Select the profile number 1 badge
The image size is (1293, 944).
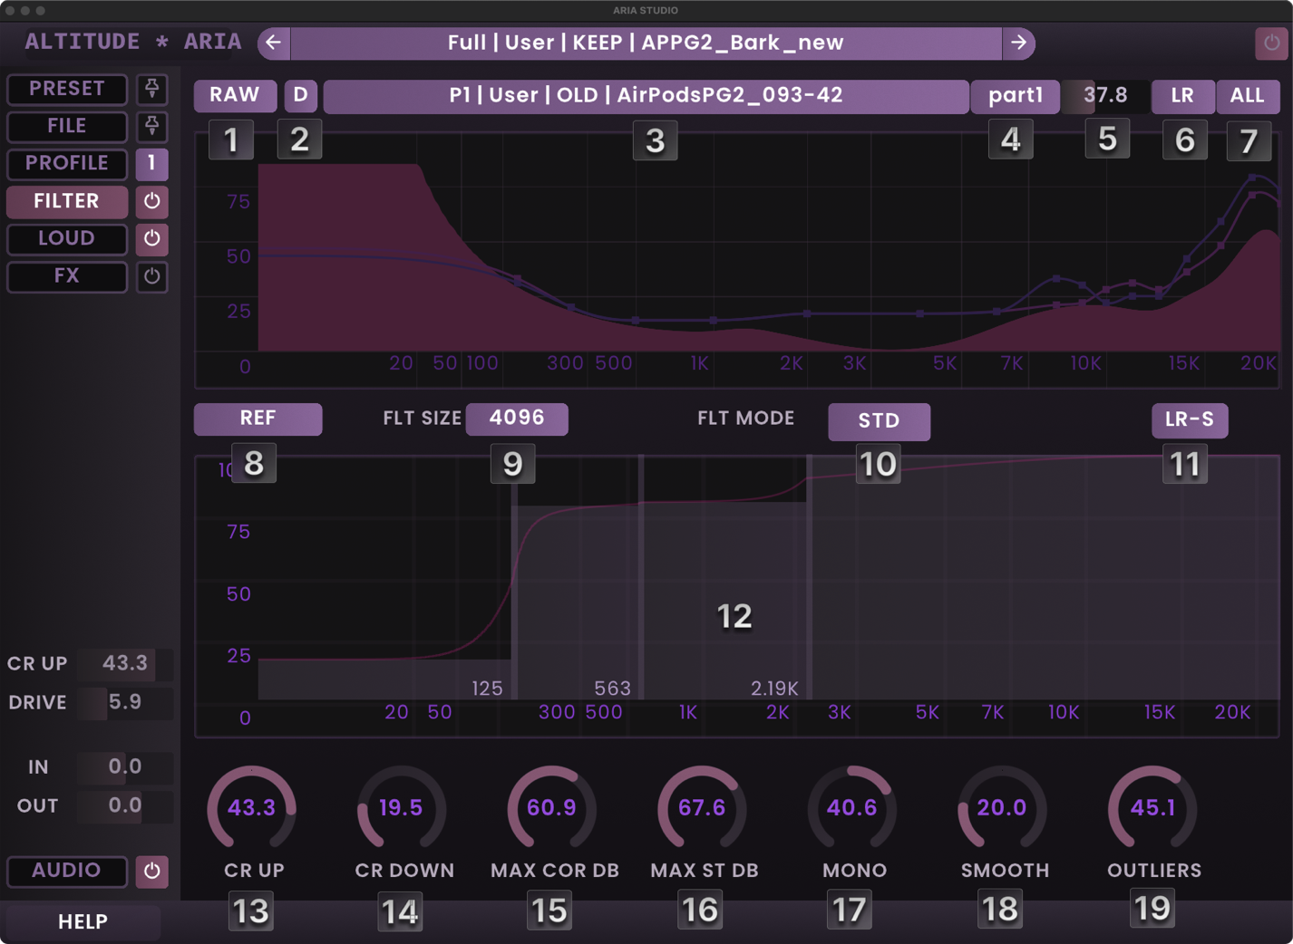[x=151, y=164]
